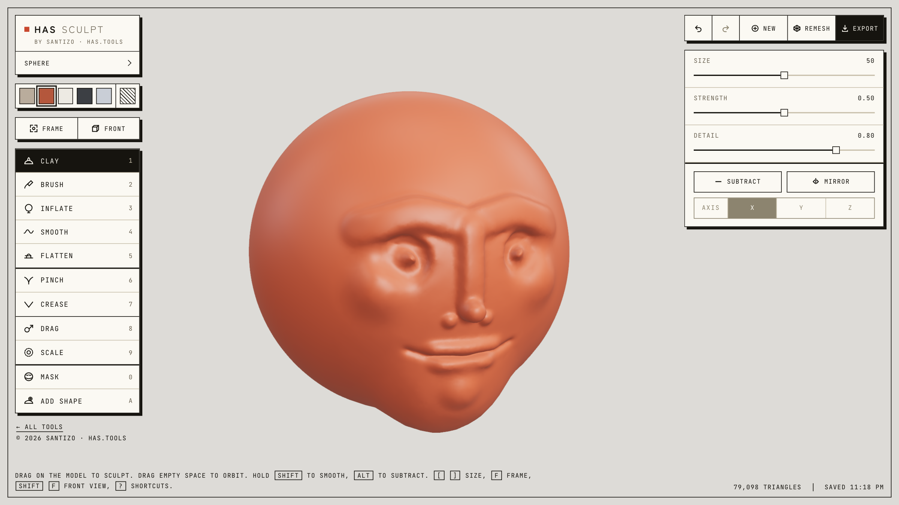Set mirror axis to Y
899x505 pixels.
tap(801, 208)
